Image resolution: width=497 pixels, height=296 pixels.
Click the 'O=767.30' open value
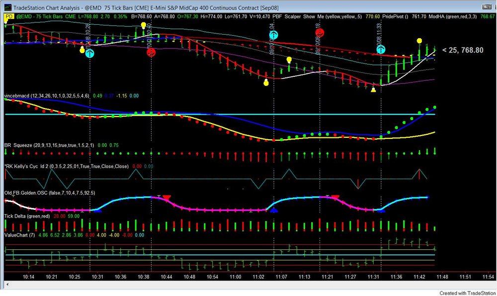pyautogui.click(x=187, y=16)
